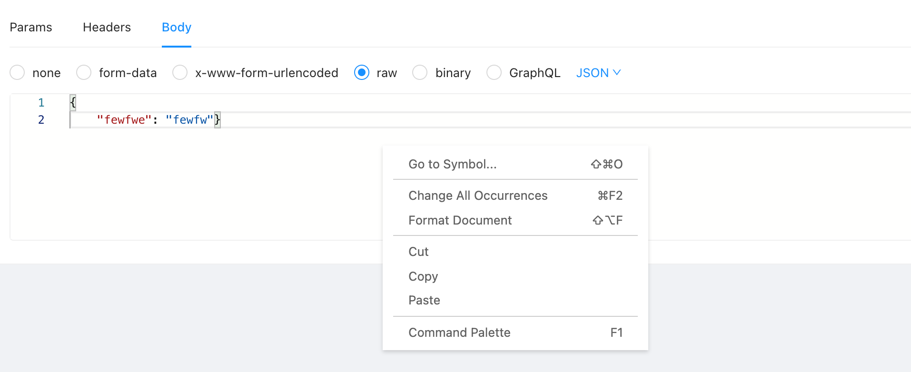Open Command Palette from context menu

click(515, 333)
